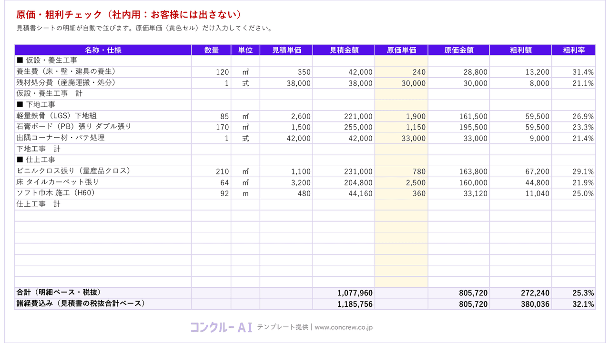Click the 名称・仕様 column header
610x343 pixels.
coord(103,50)
